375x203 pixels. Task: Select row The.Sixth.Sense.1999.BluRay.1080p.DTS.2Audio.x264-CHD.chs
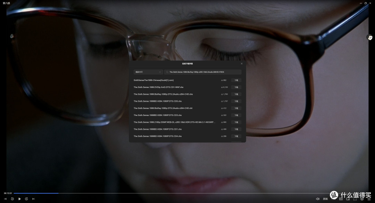pos(187,94)
